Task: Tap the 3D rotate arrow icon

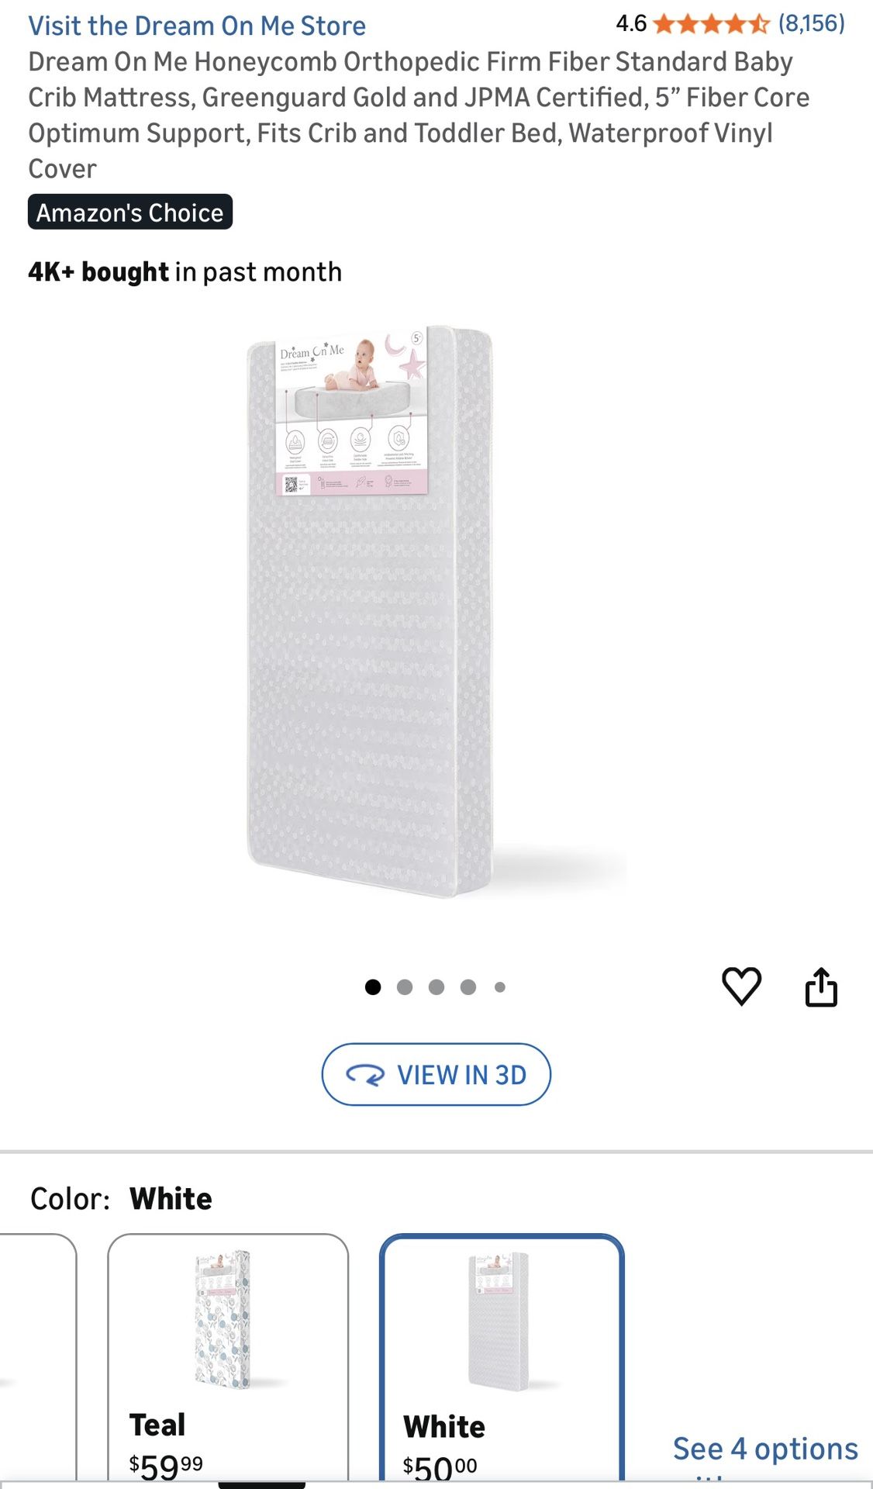Action: [365, 1075]
